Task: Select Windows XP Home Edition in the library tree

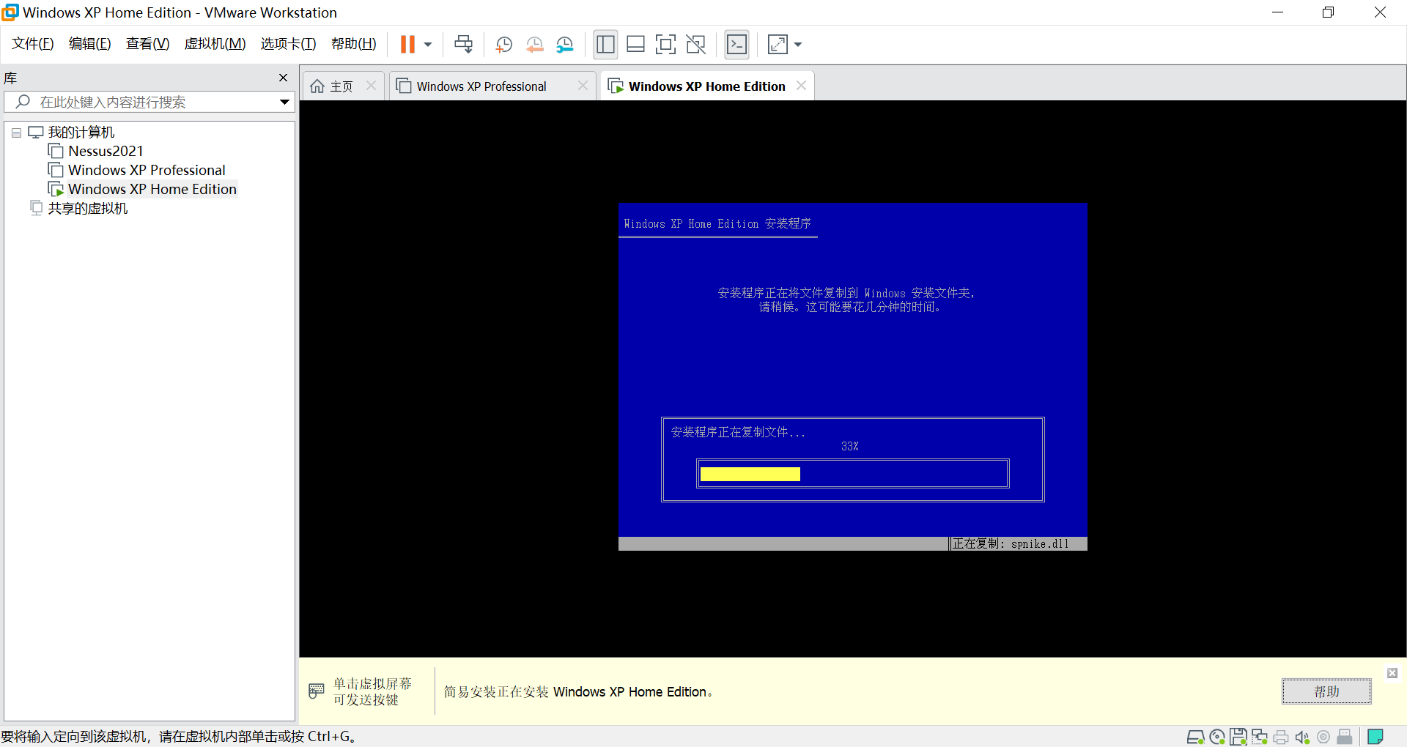Action: pos(152,189)
